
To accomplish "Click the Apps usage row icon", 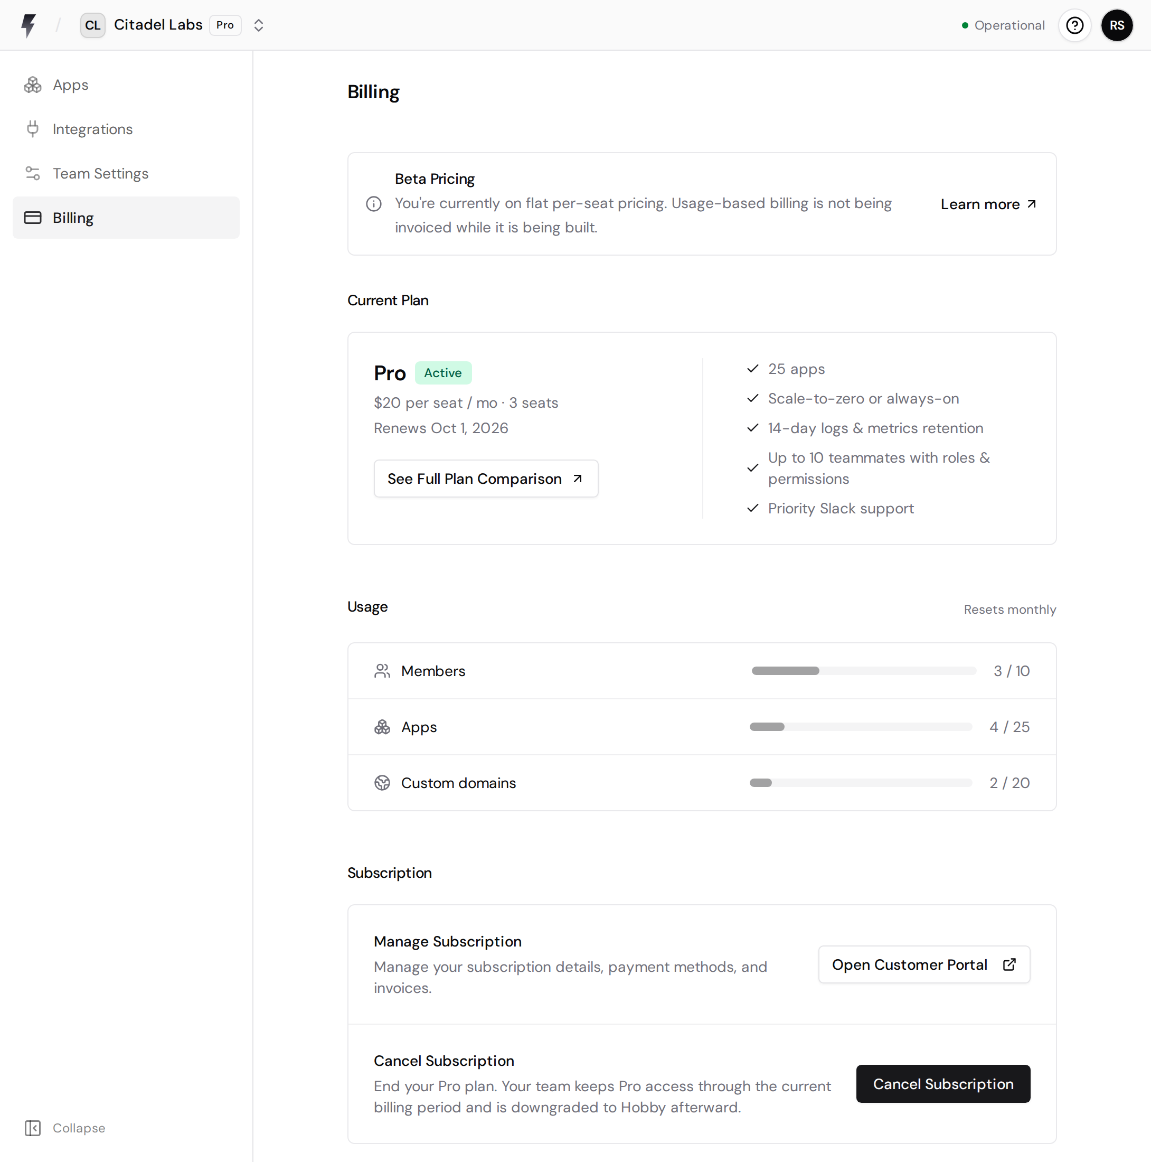I will coord(382,727).
